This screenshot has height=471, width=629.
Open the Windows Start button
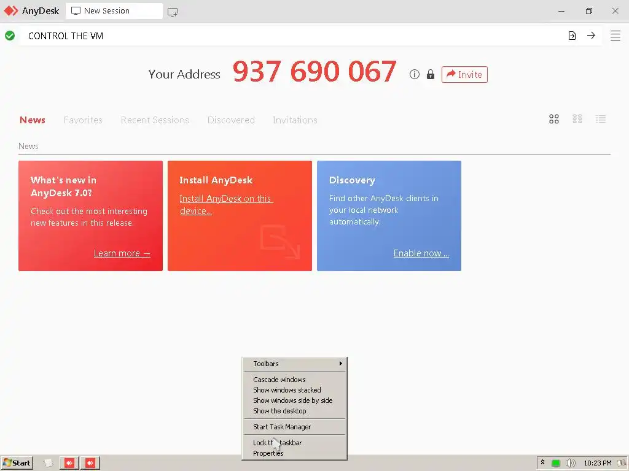(17, 463)
